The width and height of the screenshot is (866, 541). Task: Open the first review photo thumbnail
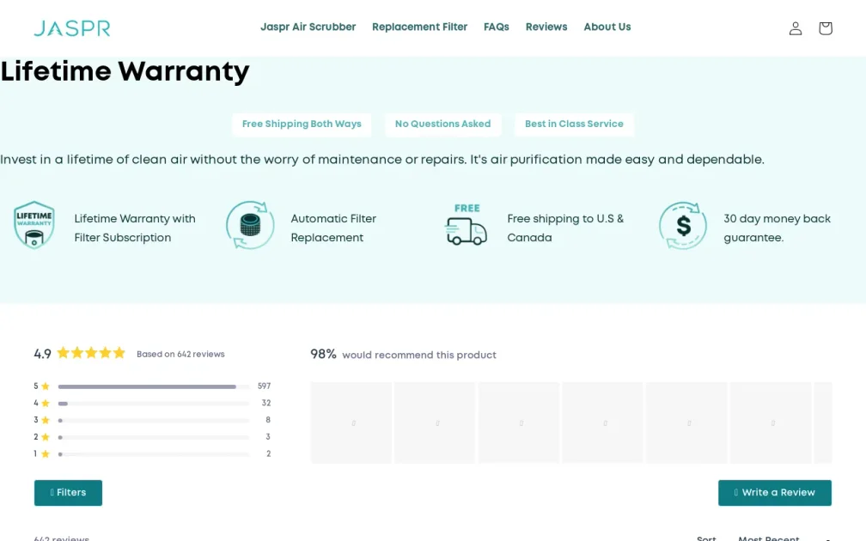click(351, 422)
